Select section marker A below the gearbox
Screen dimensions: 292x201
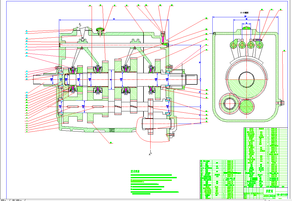pos(150,154)
